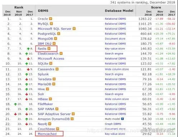The height and width of the screenshot is (137, 178).
Task: Open the Splunk link
Action: click(43, 74)
